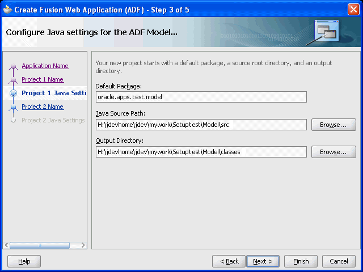Cancel the Create Fusion Web Application dialog
This screenshot has width=363, height=272.
pyautogui.click(x=339, y=261)
